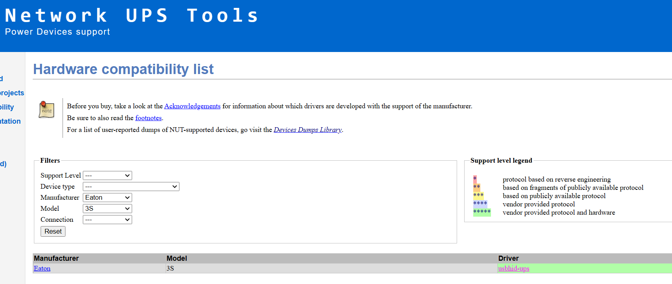Viewport: 672px width, 284px height.
Task: Open the usbhid-ups driver link
Action: [513, 269]
